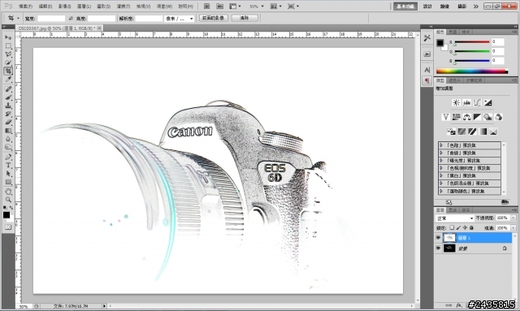Open the layer fill slider arrow

(x=513, y=228)
